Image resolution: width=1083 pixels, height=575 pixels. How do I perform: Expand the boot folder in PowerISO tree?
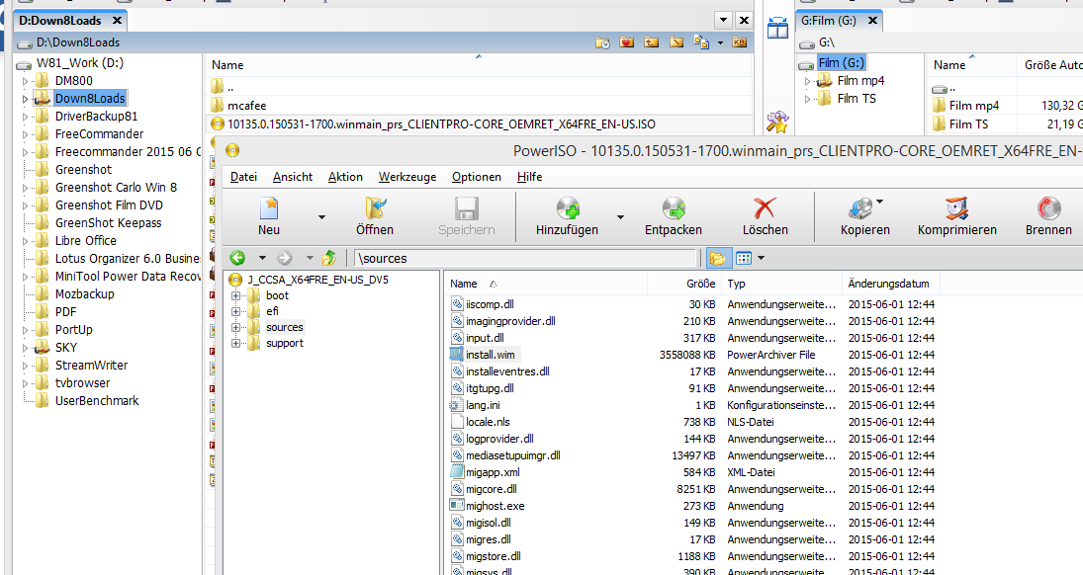coord(236,295)
